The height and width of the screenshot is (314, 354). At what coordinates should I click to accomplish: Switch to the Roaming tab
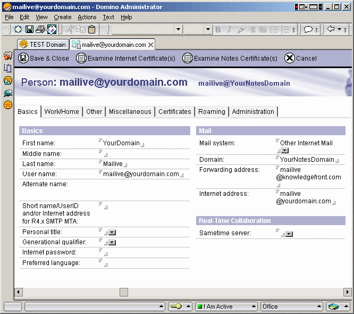[212, 112]
